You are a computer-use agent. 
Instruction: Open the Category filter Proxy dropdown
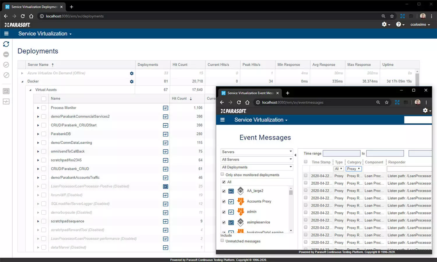click(354, 169)
